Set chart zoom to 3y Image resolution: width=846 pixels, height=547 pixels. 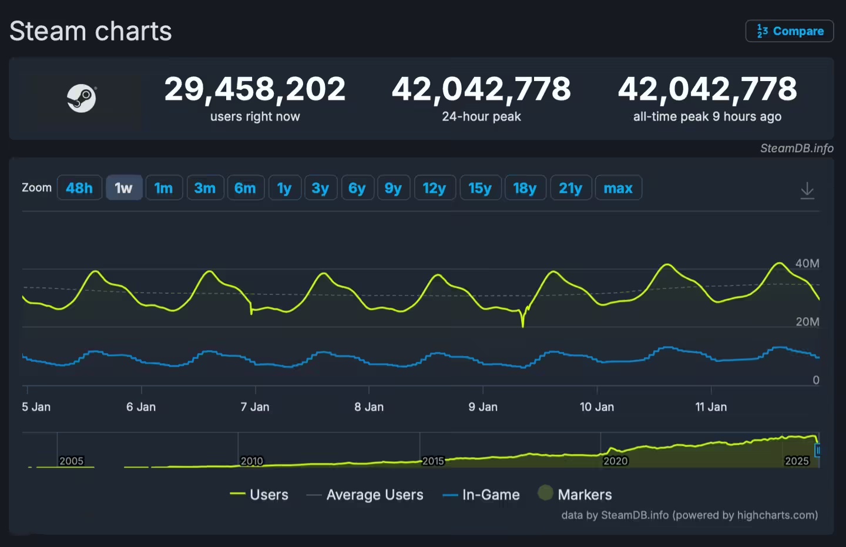[320, 188]
